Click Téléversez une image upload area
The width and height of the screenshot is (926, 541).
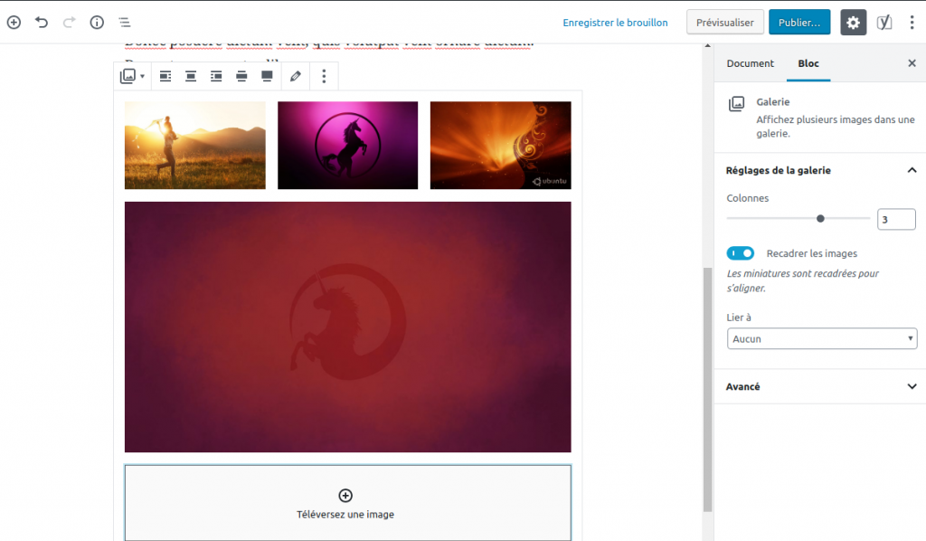(x=348, y=503)
